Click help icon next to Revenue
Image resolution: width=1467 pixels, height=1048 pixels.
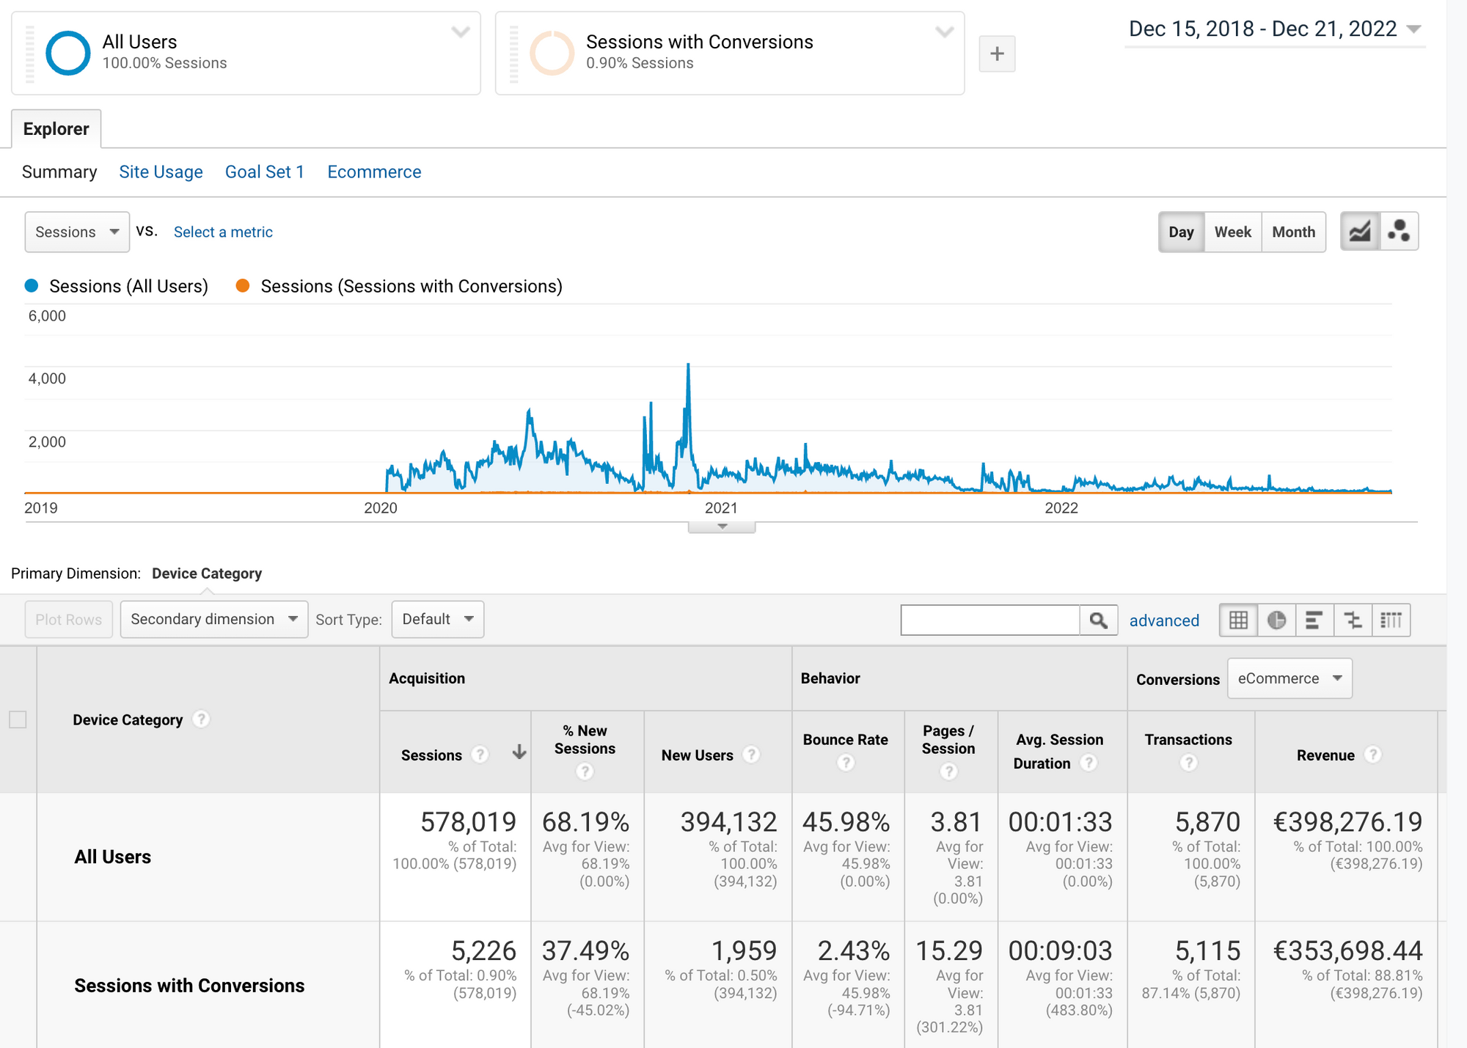(x=1373, y=755)
